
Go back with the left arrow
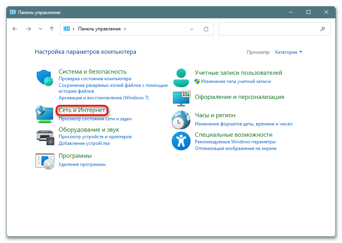[x=15, y=29]
